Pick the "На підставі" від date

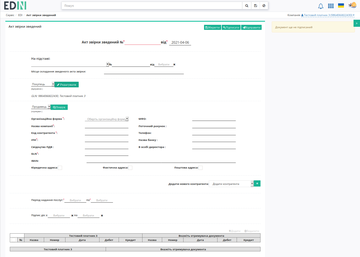point(164,65)
